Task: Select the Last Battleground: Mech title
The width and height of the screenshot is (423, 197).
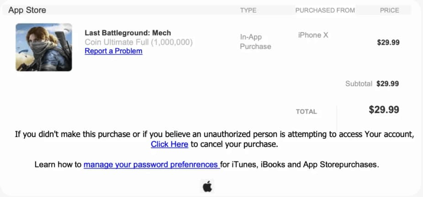Action: [128, 33]
